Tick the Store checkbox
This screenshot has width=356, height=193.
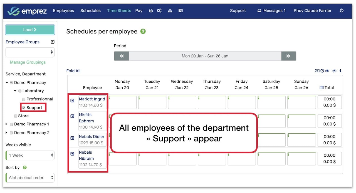click(x=16, y=116)
